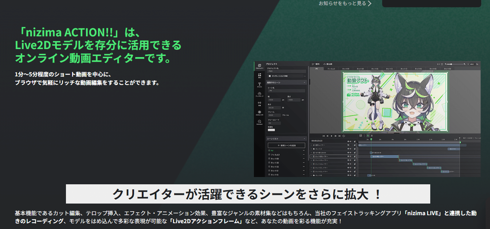This screenshot has height=229, width=490.
Task: Jump to timeline end
Action: pos(340,136)
